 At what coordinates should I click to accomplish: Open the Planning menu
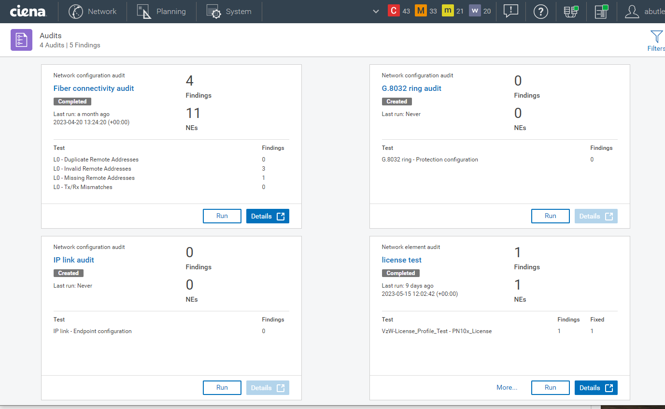coord(162,11)
